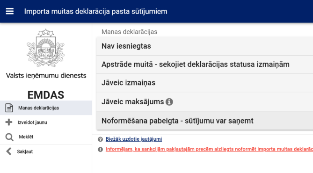Click the red exclamation warning icon
Screen dimensions: 313x173
pos(100,149)
